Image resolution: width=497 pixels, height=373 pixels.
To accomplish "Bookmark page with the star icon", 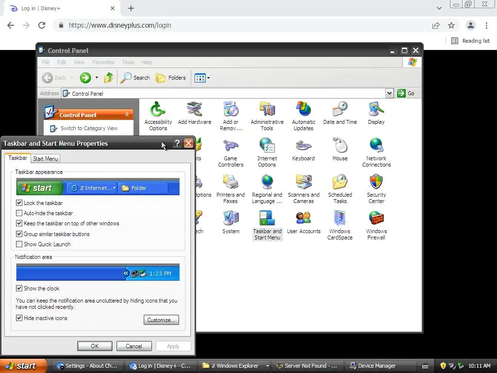I will pos(451,25).
